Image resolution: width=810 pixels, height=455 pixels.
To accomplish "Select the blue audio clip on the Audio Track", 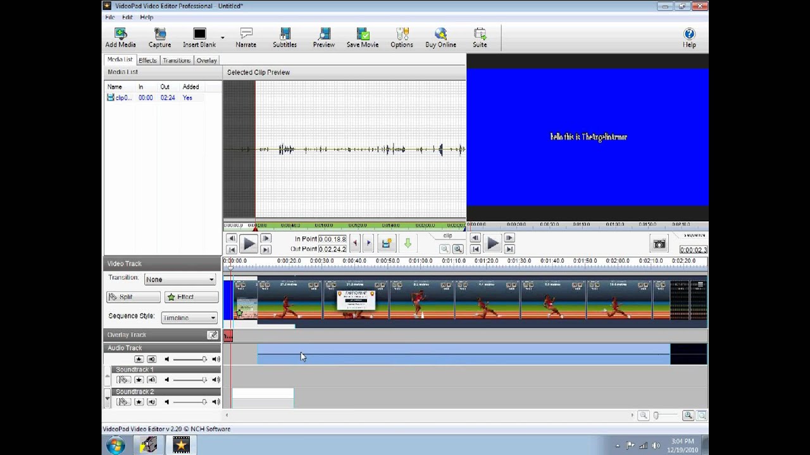I will [463, 354].
